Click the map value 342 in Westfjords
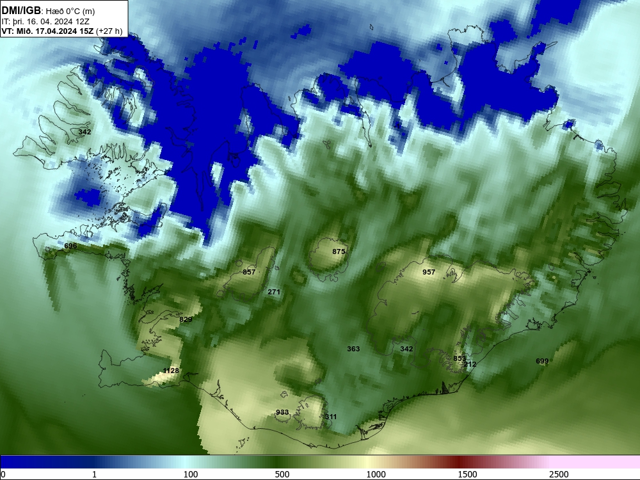Screen dimensions: 640x480 point(84,132)
